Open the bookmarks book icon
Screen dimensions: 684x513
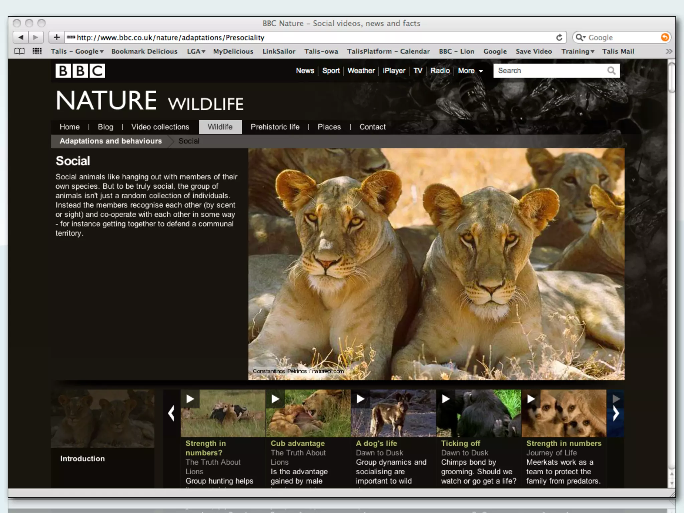tap(19, 51)
